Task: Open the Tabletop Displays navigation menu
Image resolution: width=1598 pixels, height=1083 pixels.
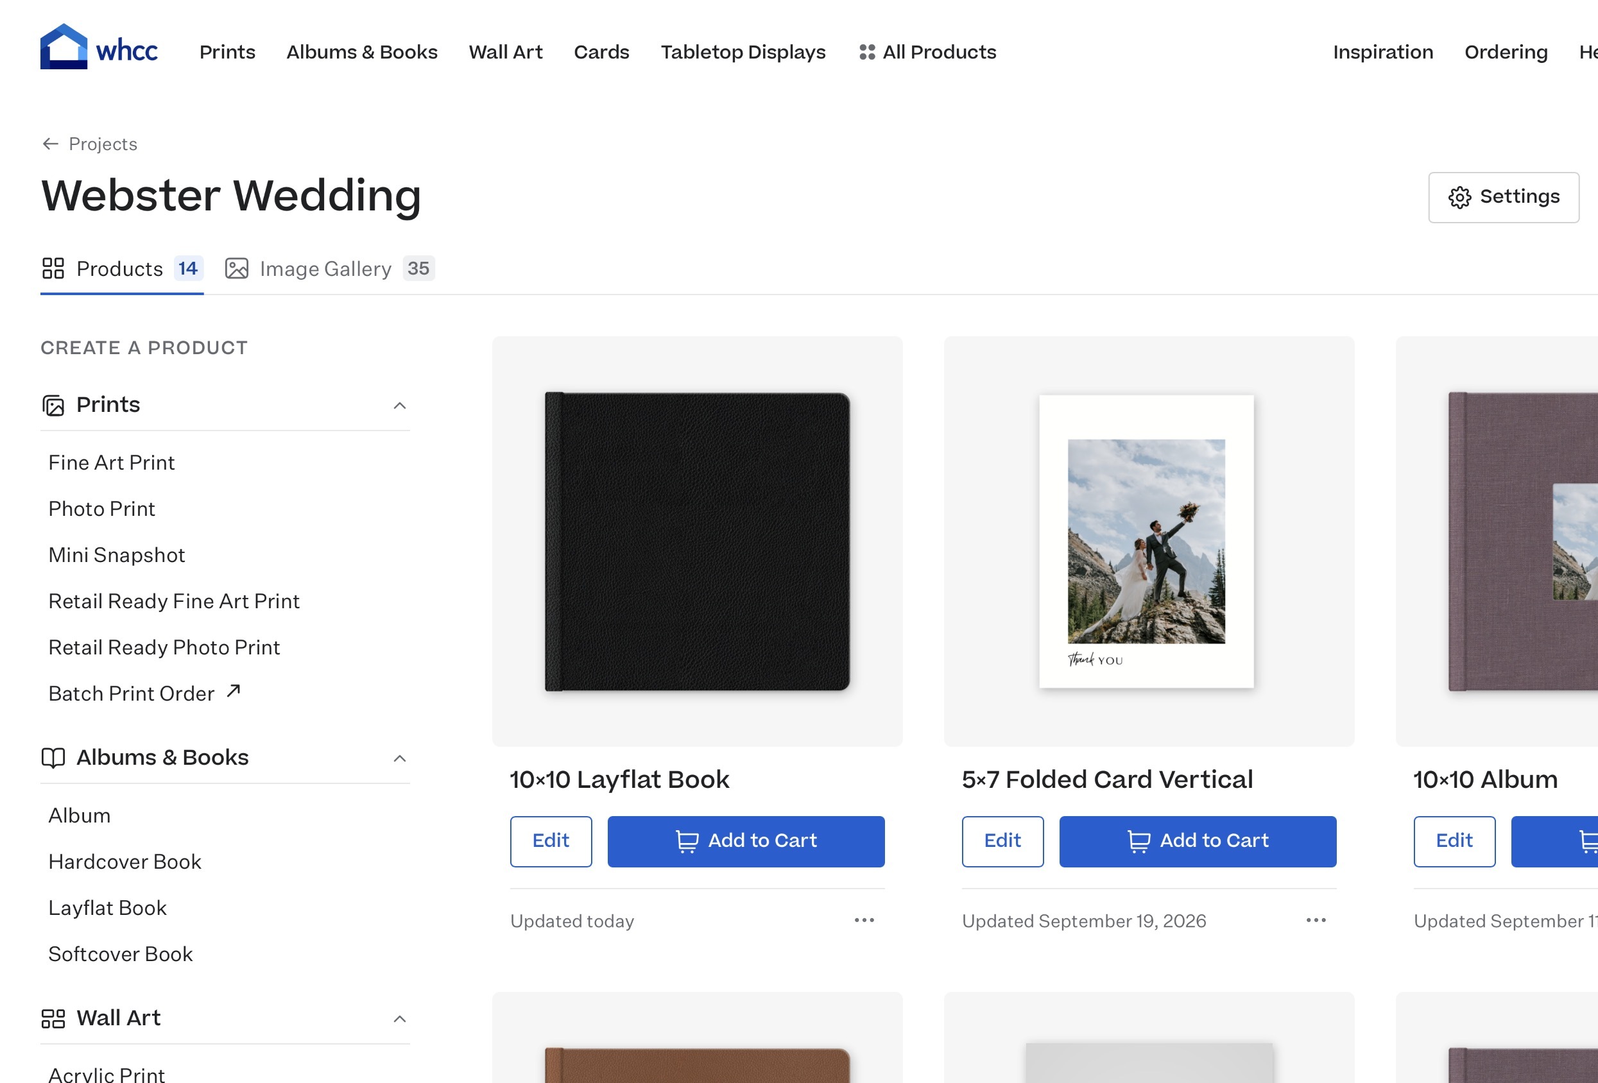Action: 743,52
